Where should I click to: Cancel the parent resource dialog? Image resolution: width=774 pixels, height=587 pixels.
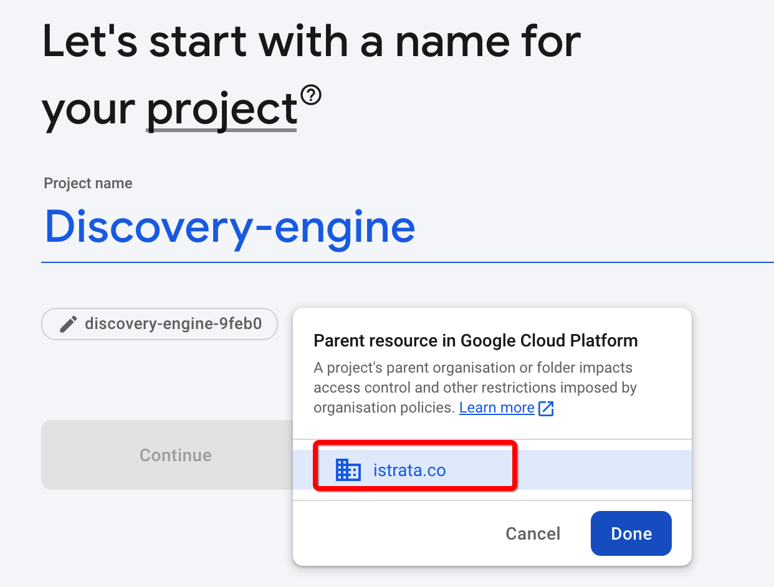coord(533,533)
